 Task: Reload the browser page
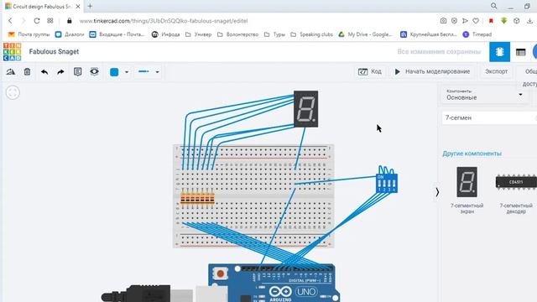pyautogui.click(x=37, y=21)
